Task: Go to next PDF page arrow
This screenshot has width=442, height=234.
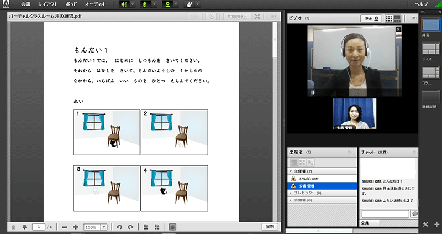Action: click(24, 227)
